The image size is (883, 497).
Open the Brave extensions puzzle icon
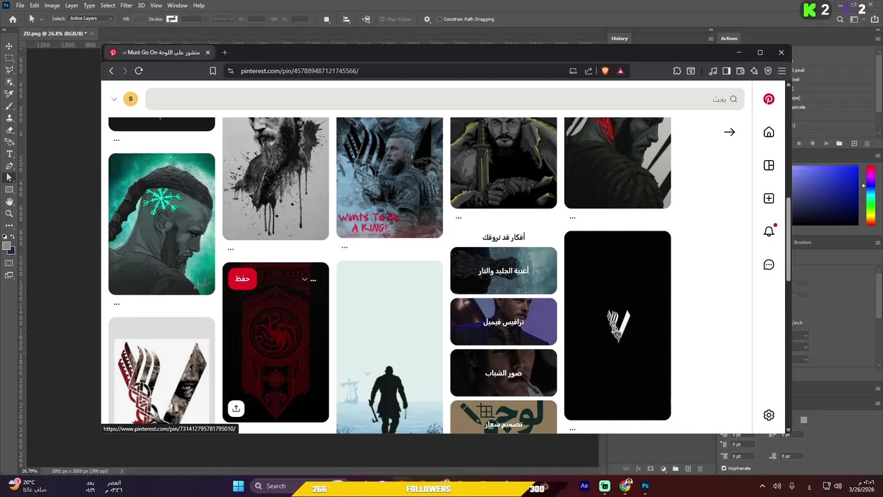click(677, 70)
